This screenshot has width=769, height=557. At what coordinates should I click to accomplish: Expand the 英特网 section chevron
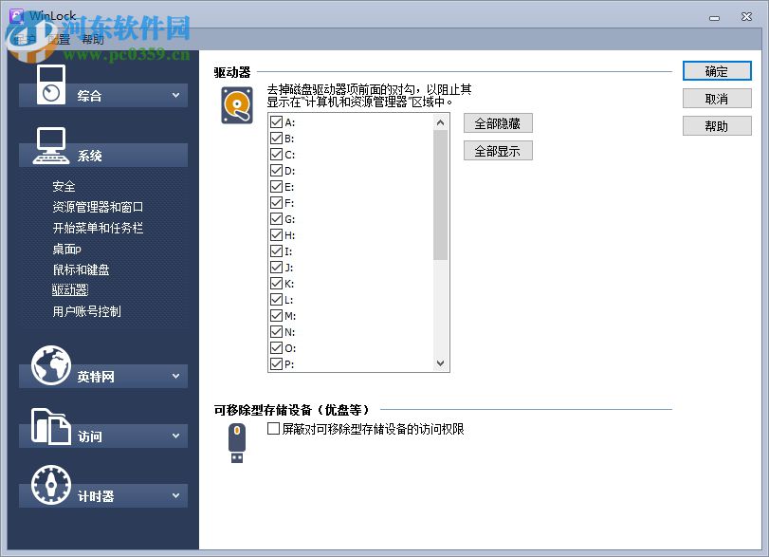174,376
